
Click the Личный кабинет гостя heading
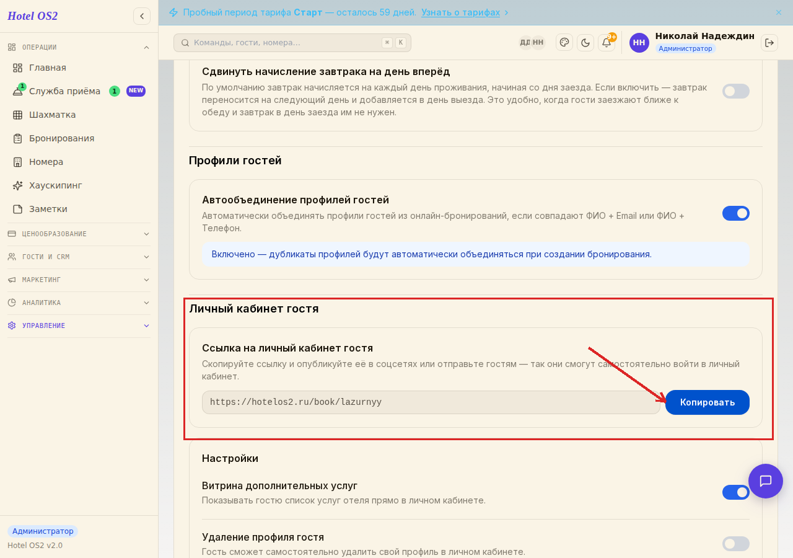pyautogui.click(x=254, y=308)
